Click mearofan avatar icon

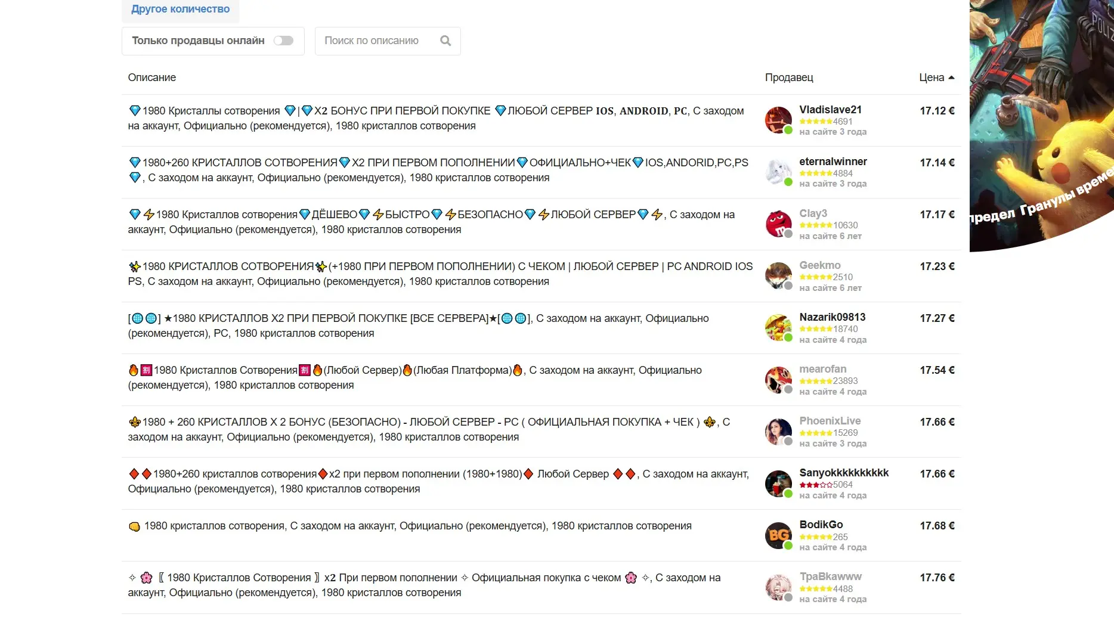coord(778,379)
